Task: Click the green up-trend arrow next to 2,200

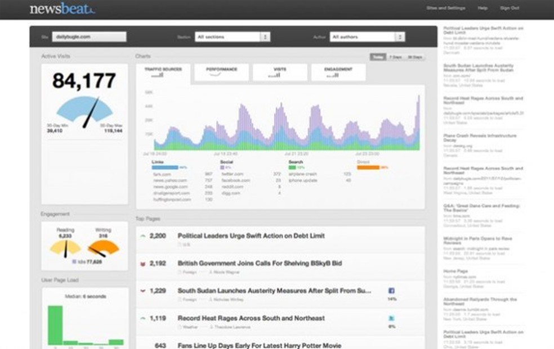Action: click(x=143, y=236)
